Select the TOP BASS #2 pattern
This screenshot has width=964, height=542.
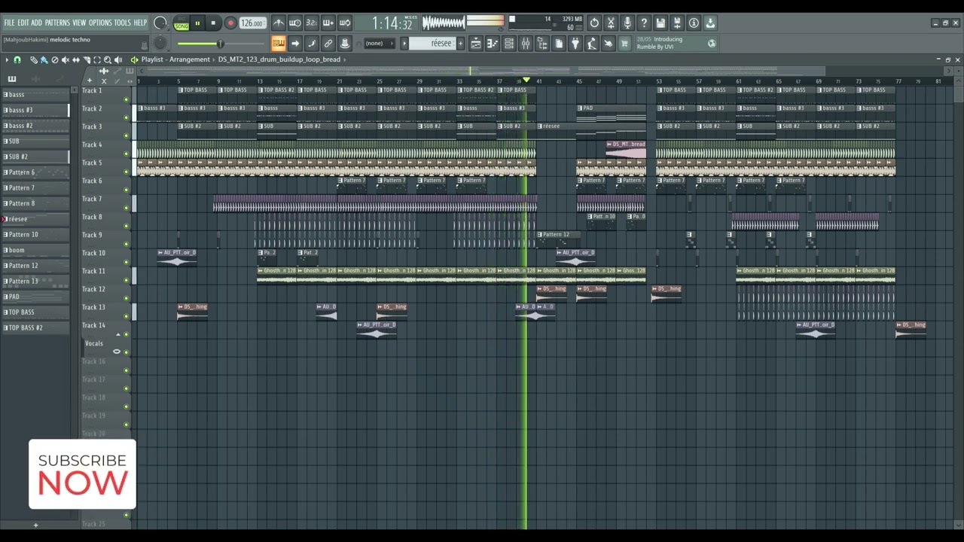pos(35,327)
